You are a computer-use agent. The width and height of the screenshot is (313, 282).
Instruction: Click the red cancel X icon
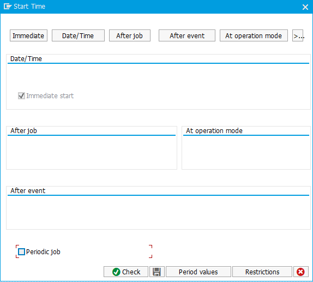click(x=300, y=272)
